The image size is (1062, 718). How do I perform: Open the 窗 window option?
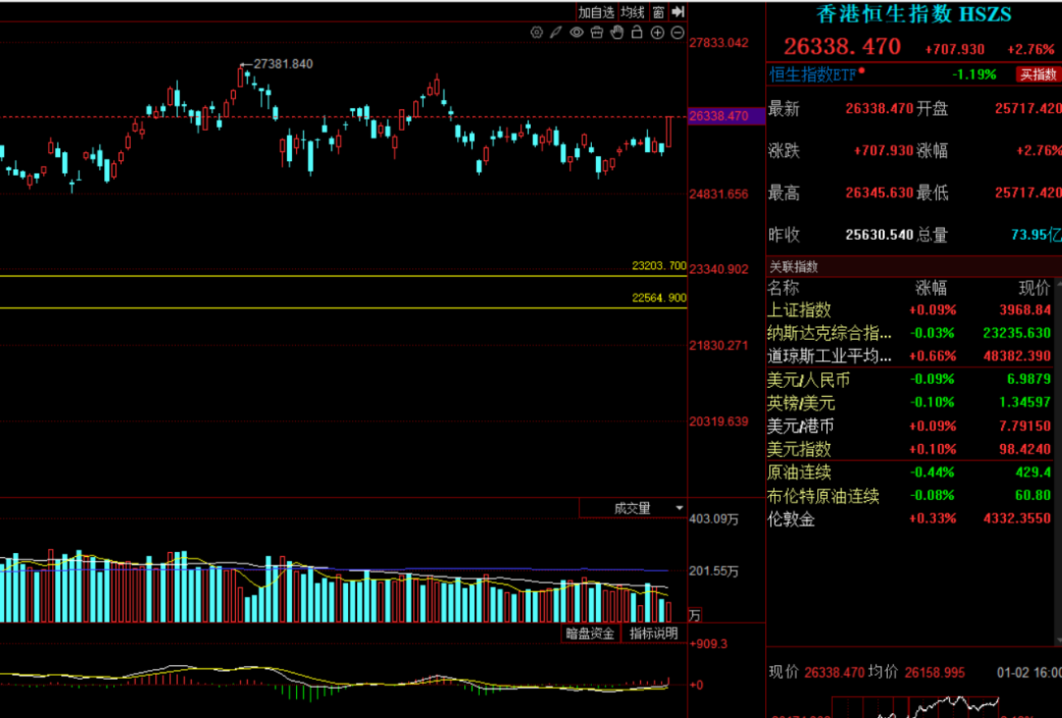click(658, 12)
